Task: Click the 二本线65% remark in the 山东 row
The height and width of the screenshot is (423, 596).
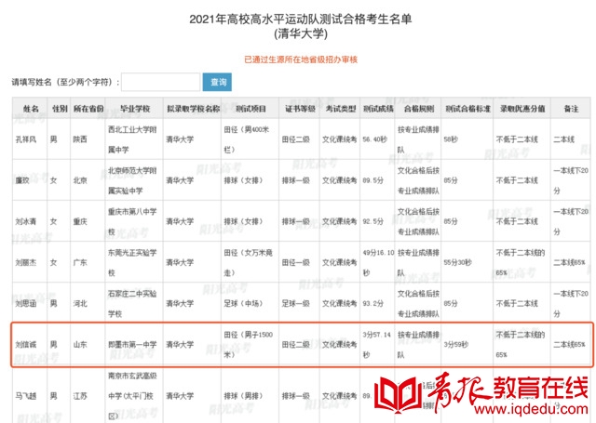Action: pyautogui.click(x=569, y=345)
